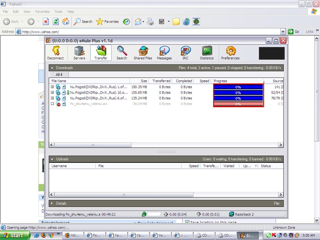Open Shared Files in eMule
320x240 pixels.
pyautogui.click(x=143, y=53)
